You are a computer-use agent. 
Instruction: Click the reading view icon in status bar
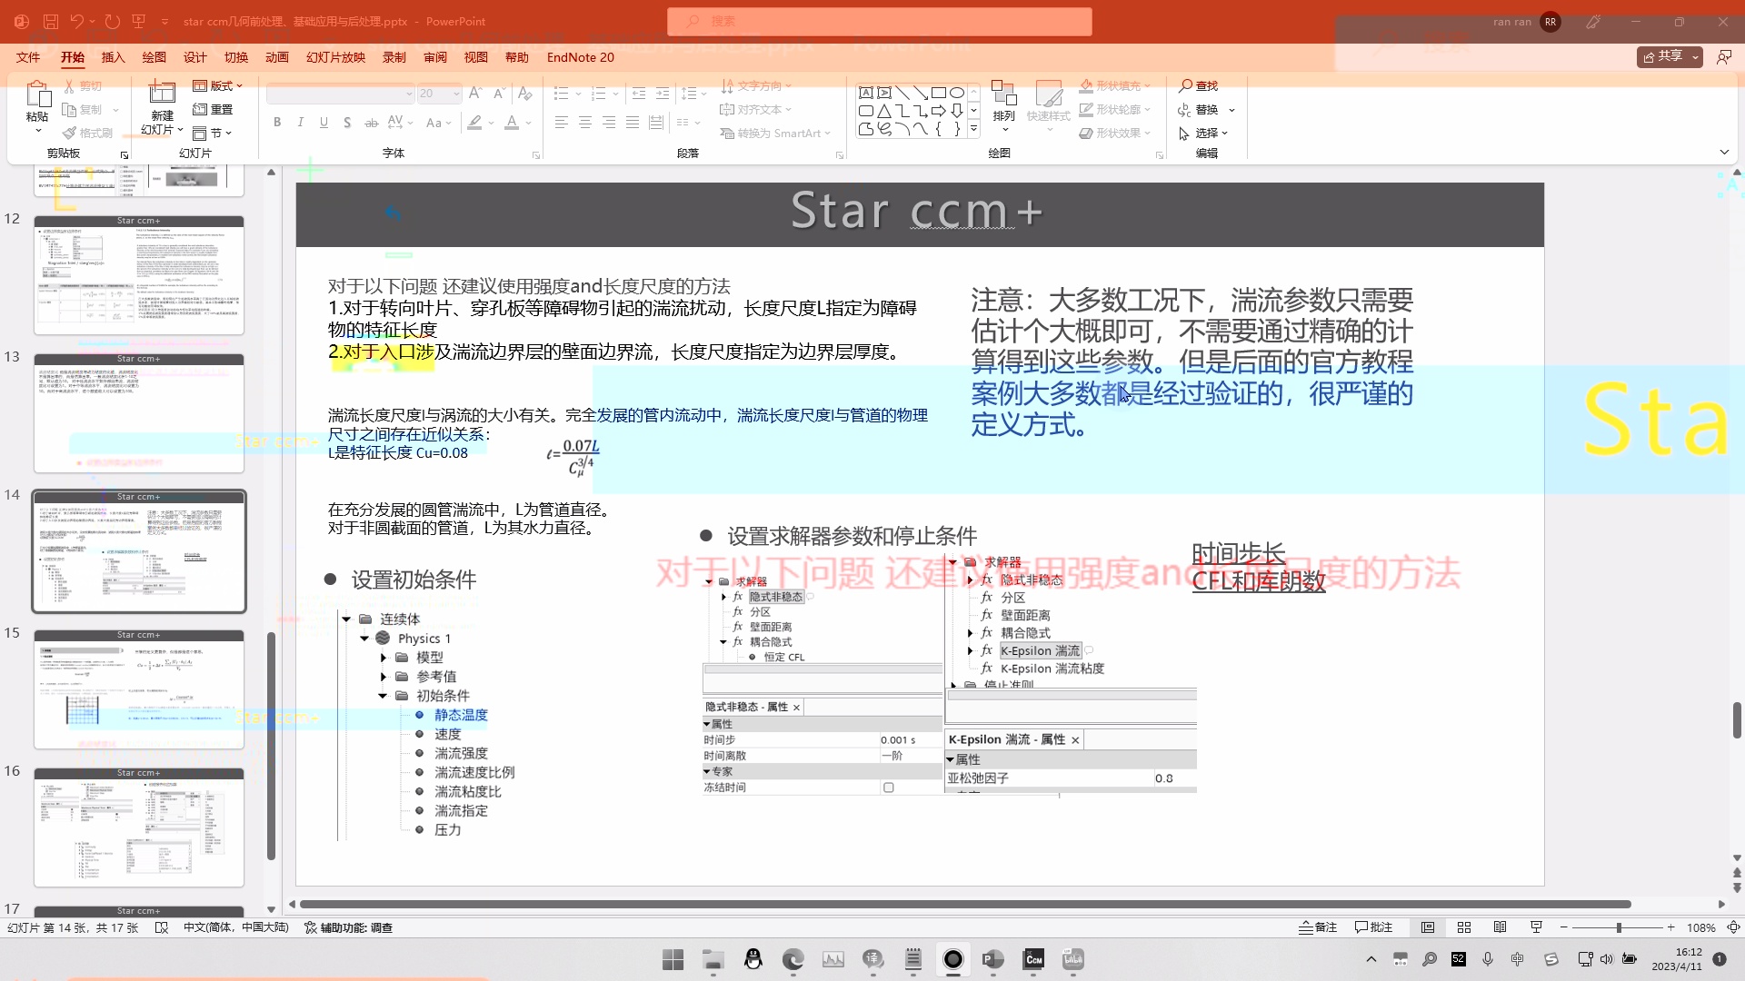[1501, 927]
